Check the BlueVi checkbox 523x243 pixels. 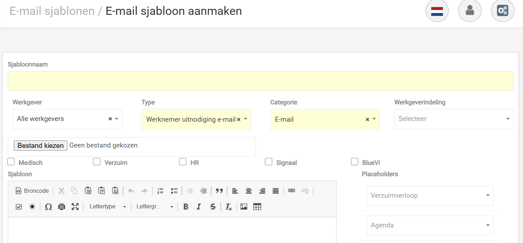pos(355,162)
